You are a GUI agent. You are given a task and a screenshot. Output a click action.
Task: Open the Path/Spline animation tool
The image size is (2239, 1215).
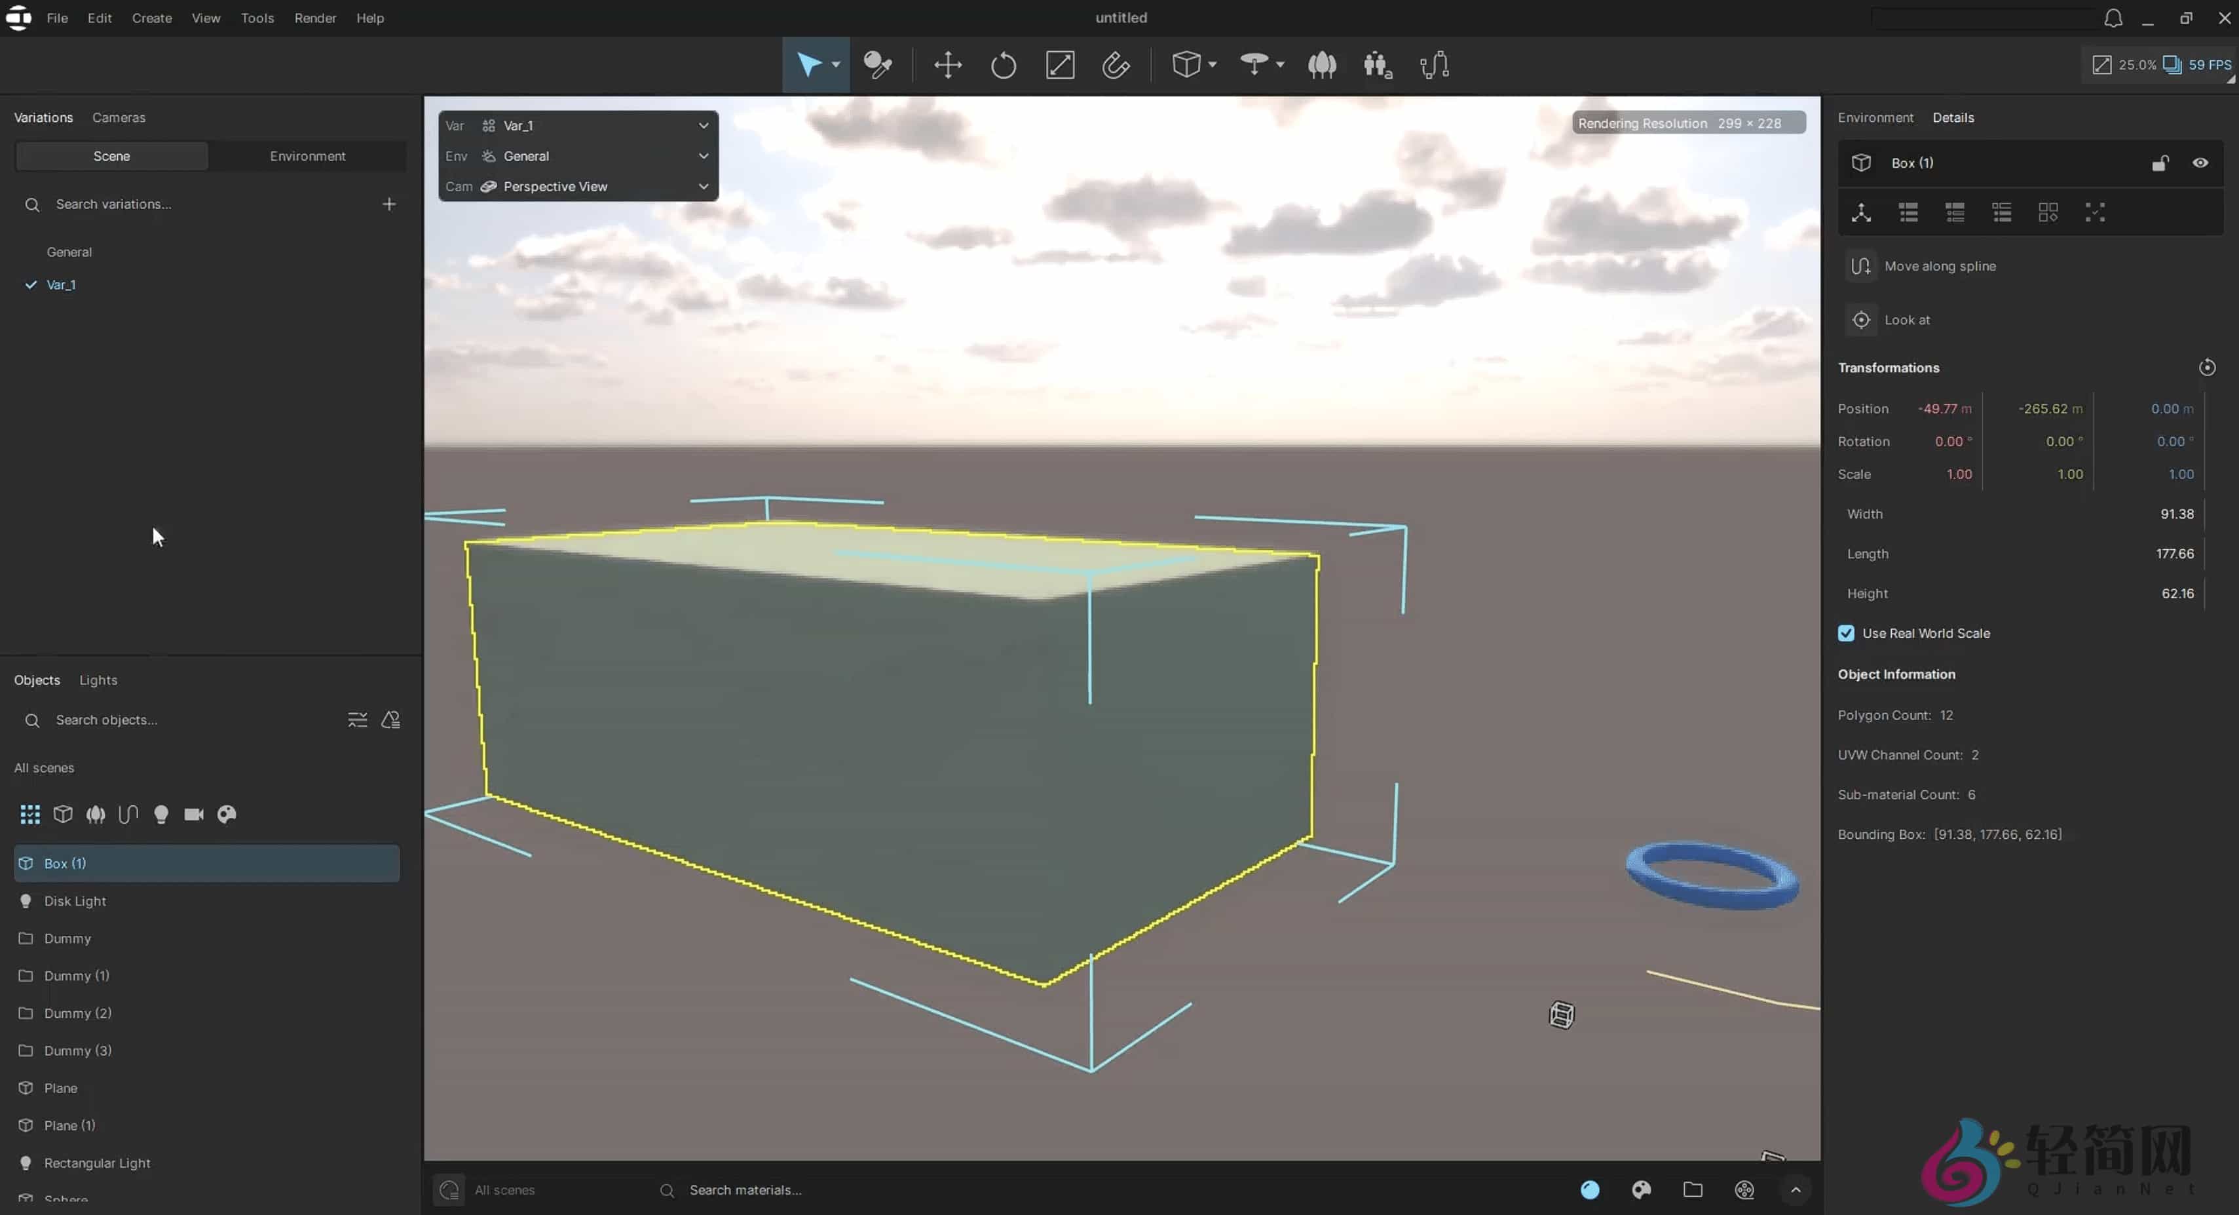[1435, 64]
